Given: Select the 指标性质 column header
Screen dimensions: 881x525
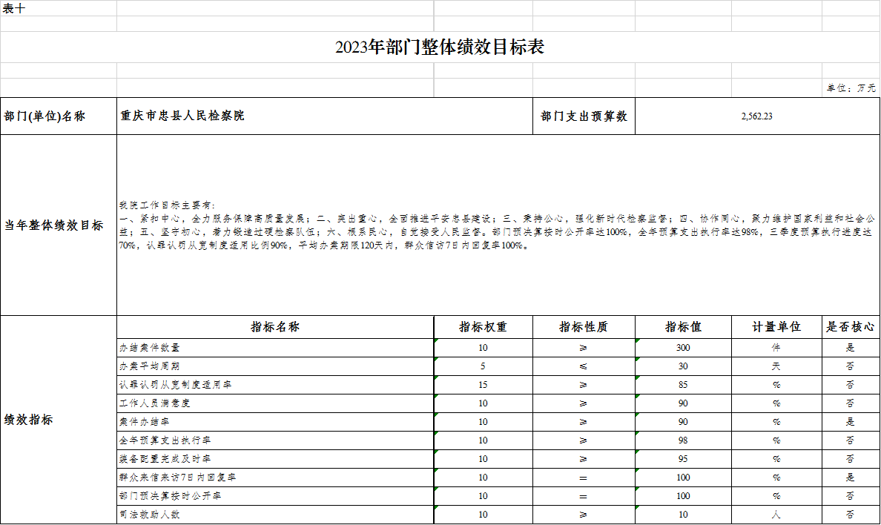Looking at the screenshot, I should pyautogui.click(x=584, y=327).
